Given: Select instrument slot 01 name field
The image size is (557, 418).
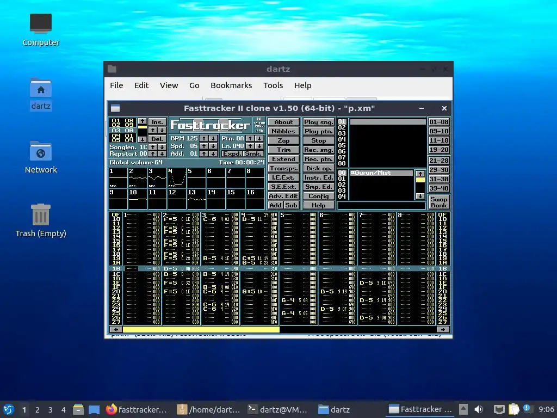Looking at the screenshot, I should pos(387,122).
